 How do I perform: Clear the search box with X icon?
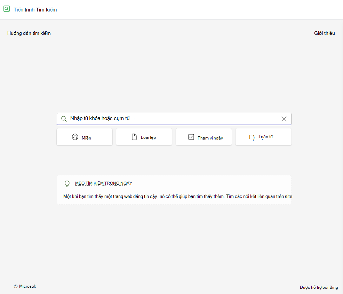284,119
